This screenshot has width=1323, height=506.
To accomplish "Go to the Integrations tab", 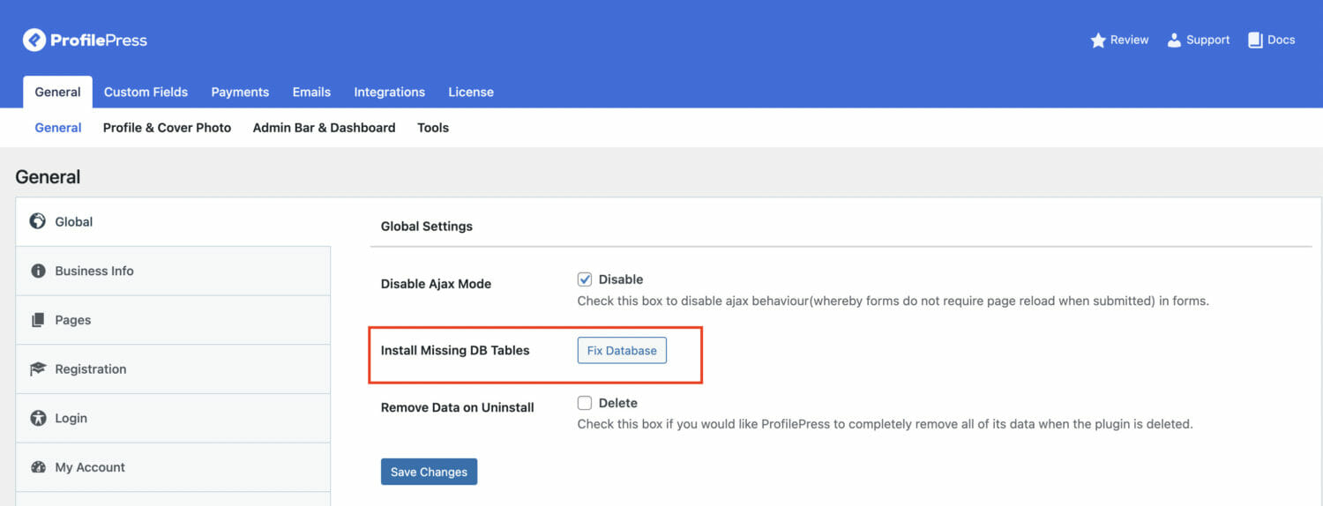I will (x=389, y=92).
